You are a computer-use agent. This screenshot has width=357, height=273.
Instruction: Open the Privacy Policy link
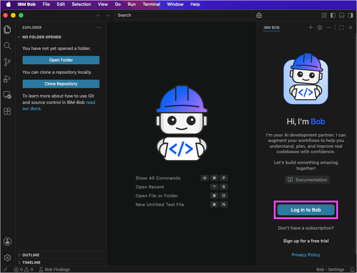306,255
